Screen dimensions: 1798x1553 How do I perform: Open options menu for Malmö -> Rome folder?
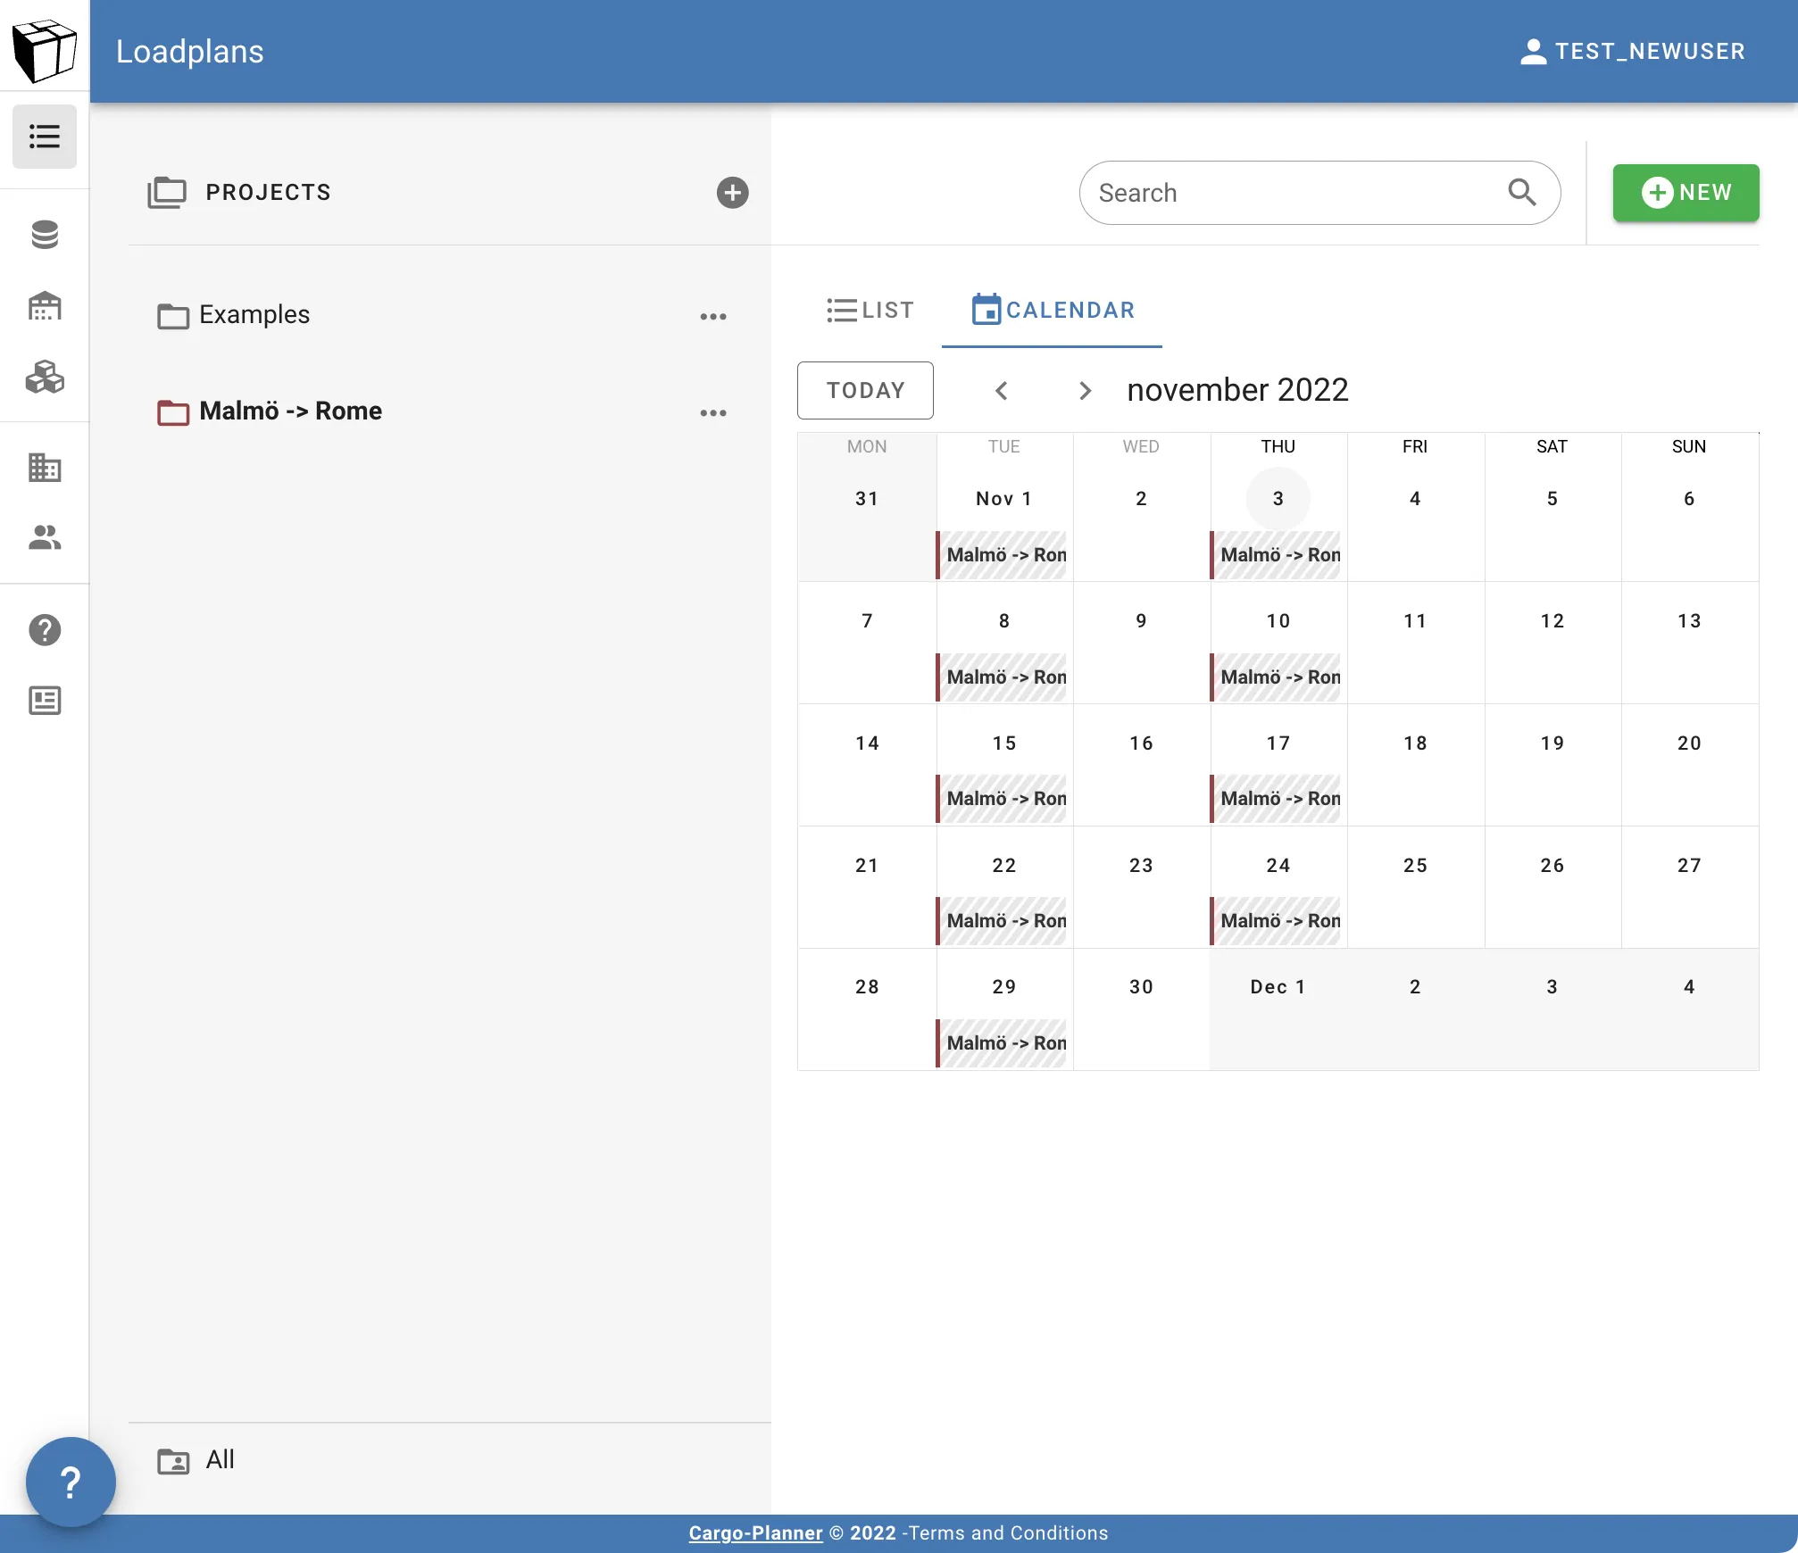click(713, 412)
